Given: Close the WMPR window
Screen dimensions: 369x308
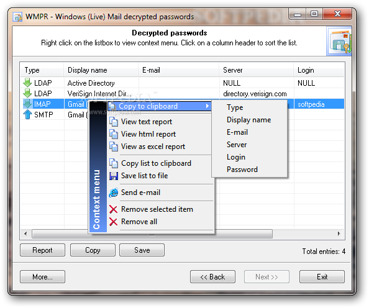Looking at the screenshot, I should point(337,14).
